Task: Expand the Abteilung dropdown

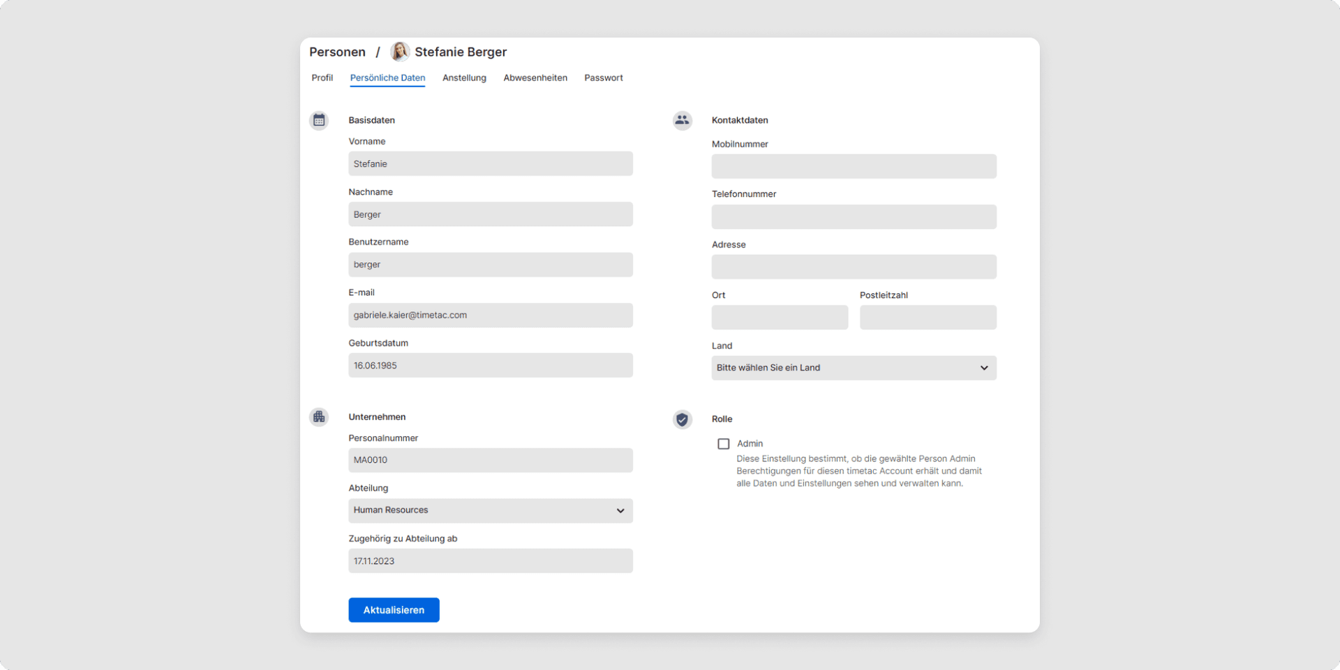Action: [x=490, y=510]
